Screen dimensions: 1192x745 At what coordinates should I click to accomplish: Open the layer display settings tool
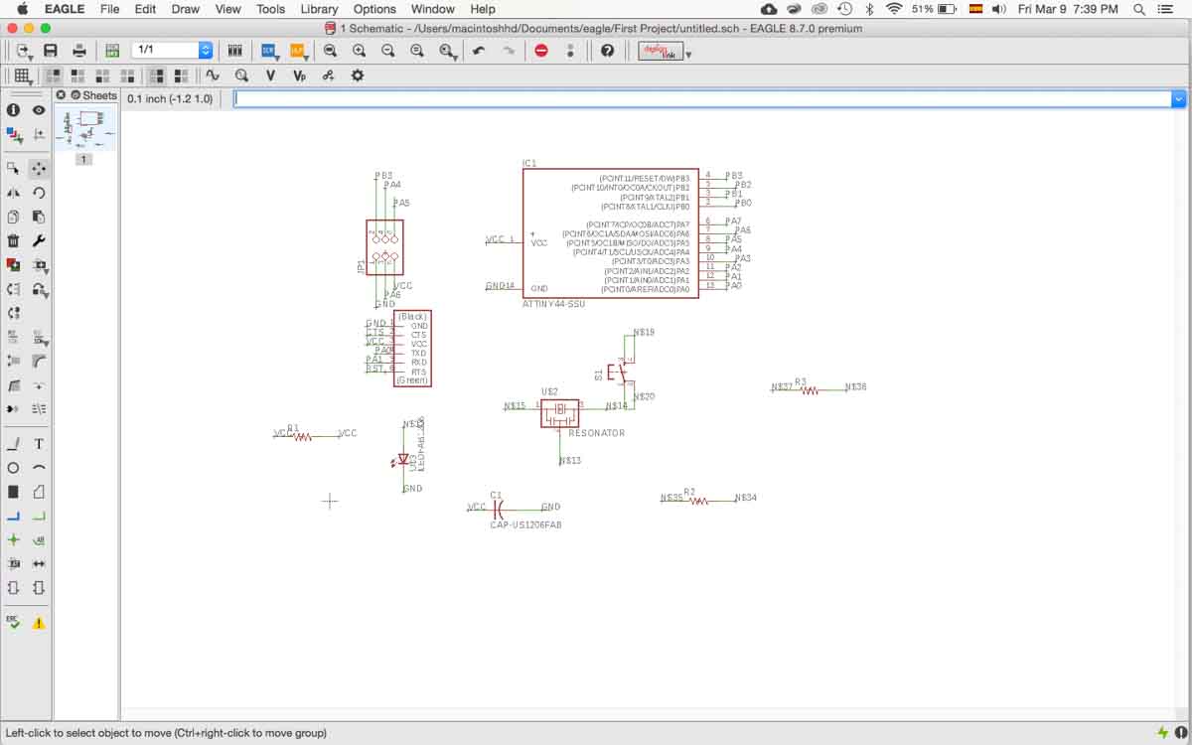coord(13,134)
